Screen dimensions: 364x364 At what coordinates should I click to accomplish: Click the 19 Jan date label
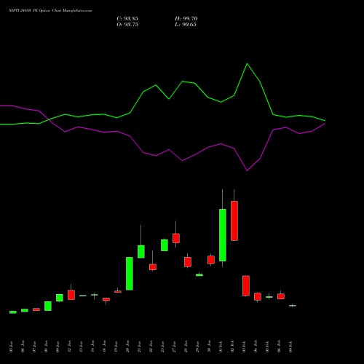[x=116, y=347]
